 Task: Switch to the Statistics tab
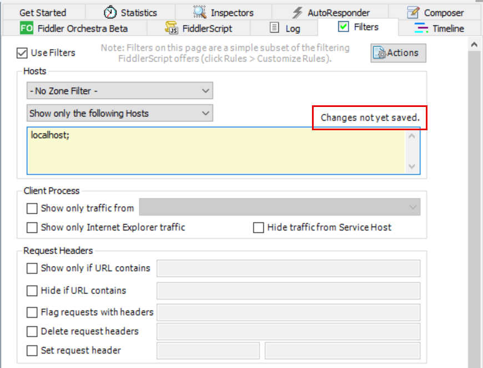(130, 13)
